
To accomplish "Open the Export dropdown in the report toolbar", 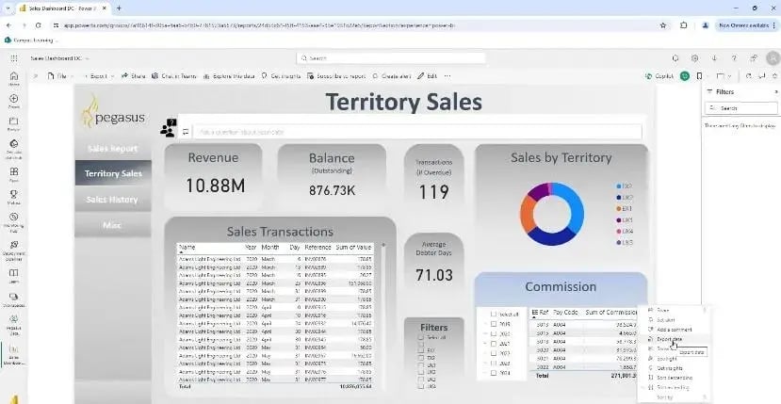I will tap(98, 76).
